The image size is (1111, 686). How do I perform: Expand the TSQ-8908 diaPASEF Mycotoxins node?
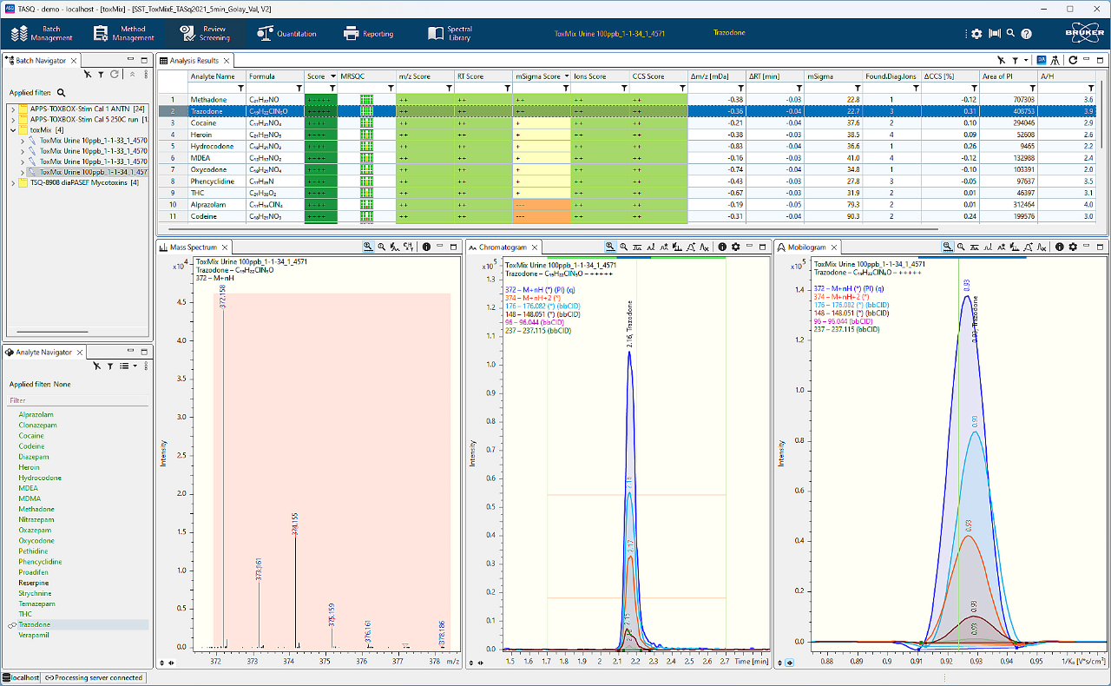[x=13, y=182]
